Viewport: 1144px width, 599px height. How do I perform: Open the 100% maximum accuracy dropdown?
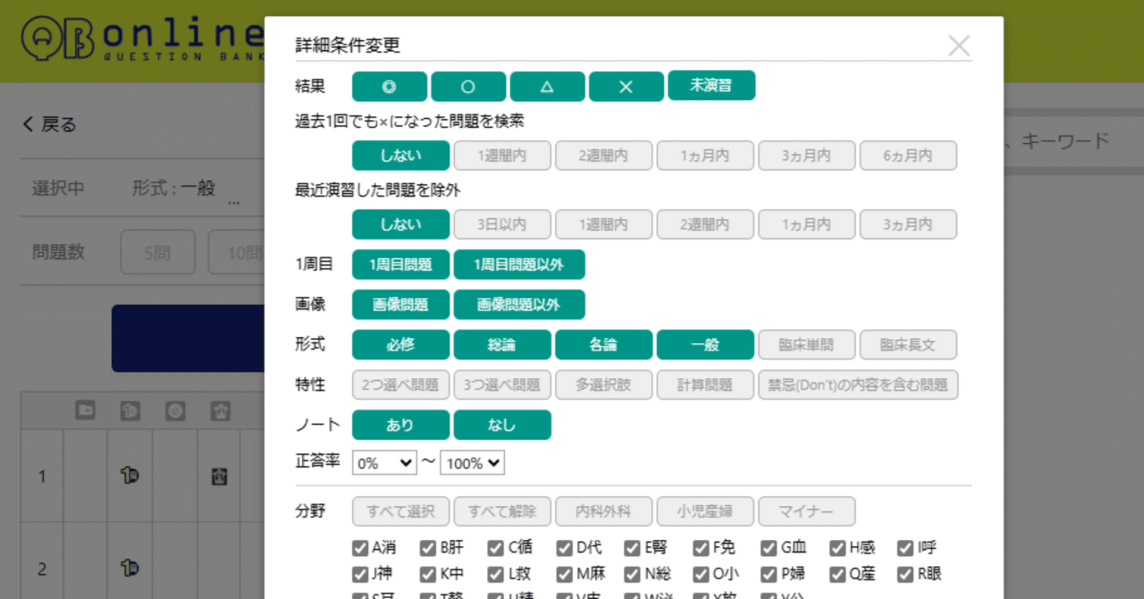point(472,463)
